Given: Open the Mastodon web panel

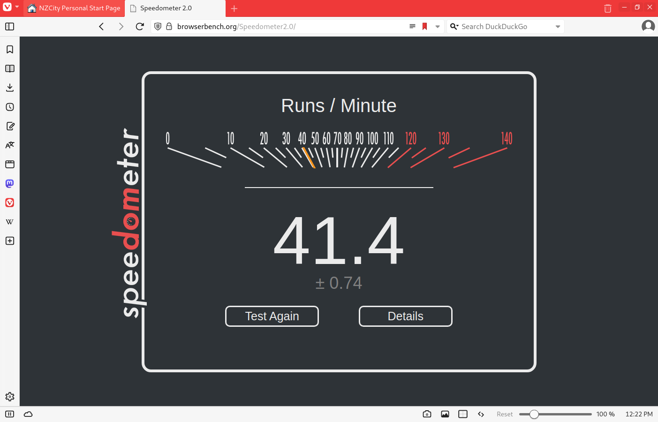Looking at the screenshot, I should [x=10, y=183].
